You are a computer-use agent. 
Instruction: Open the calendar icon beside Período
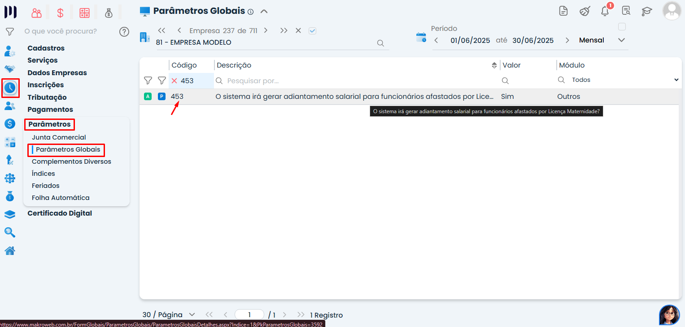[421, 38]
